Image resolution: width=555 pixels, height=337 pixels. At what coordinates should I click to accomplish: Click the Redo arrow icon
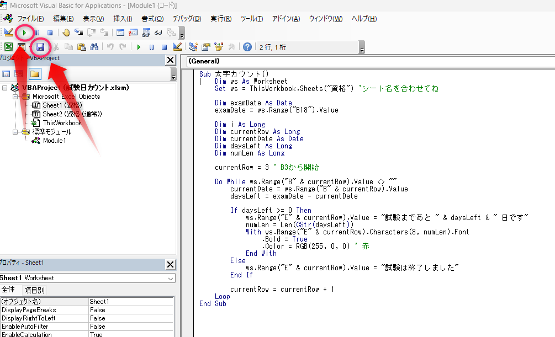coord(123,47)
